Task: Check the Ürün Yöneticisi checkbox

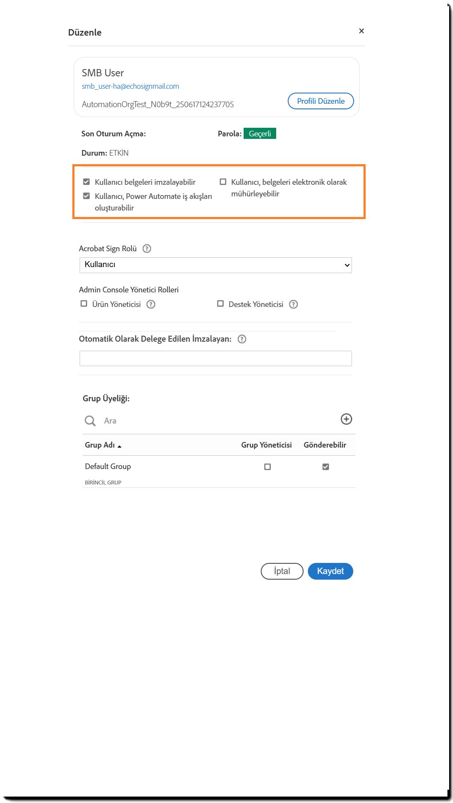Action: pos(84,304)
